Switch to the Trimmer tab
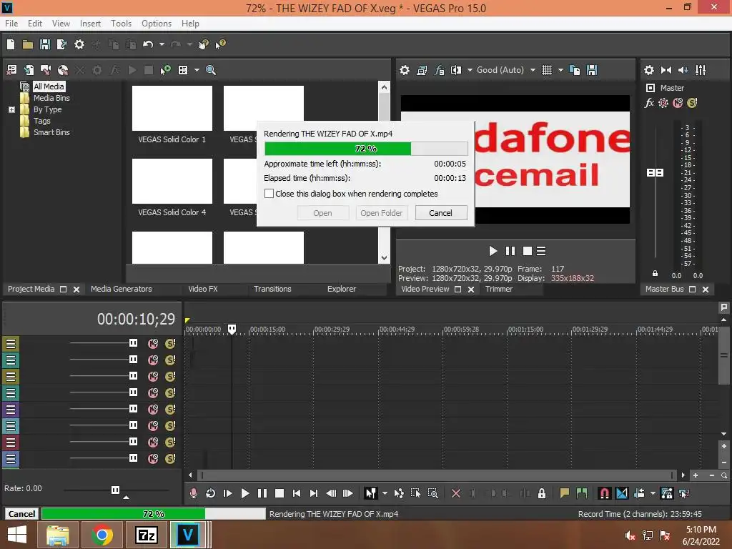This screenshot has width=732, height=549. [x=499, y=289]
